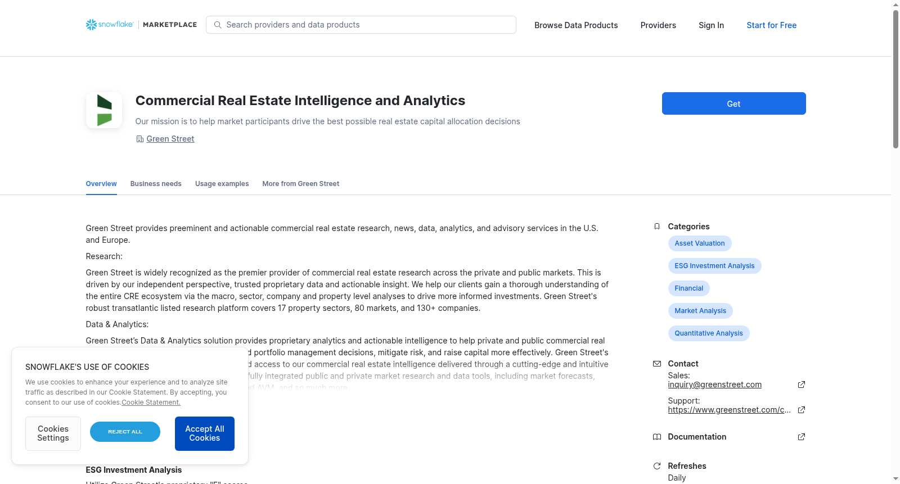Open Cookies Settings

pyautogui.click(x=53, y=433)
